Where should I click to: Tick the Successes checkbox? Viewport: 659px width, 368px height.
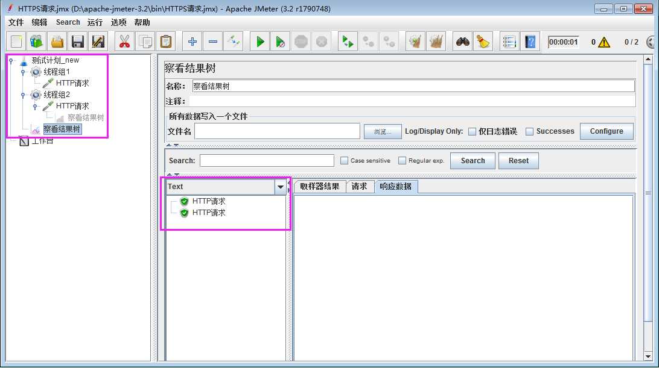pos(530,131)
